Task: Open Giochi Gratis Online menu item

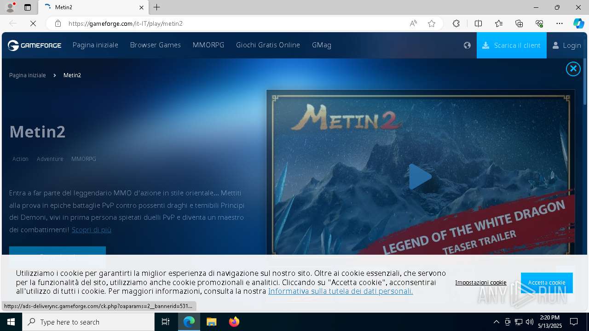Action: click(x=268, y=45)
